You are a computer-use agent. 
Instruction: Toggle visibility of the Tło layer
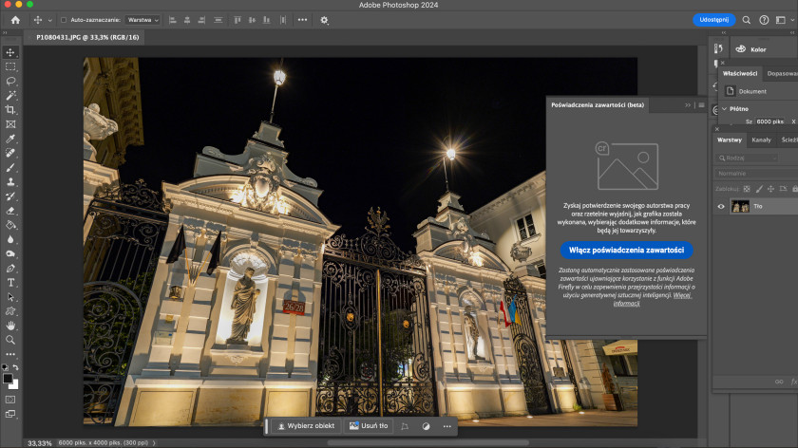point(721,207)
